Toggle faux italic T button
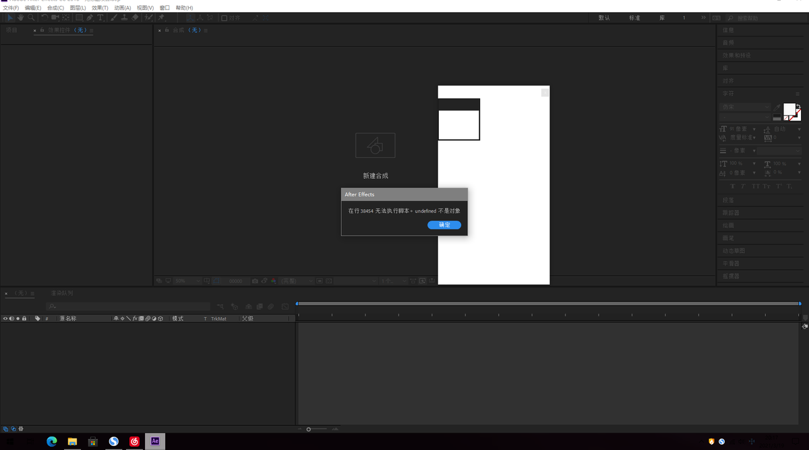 coord(743,186)
